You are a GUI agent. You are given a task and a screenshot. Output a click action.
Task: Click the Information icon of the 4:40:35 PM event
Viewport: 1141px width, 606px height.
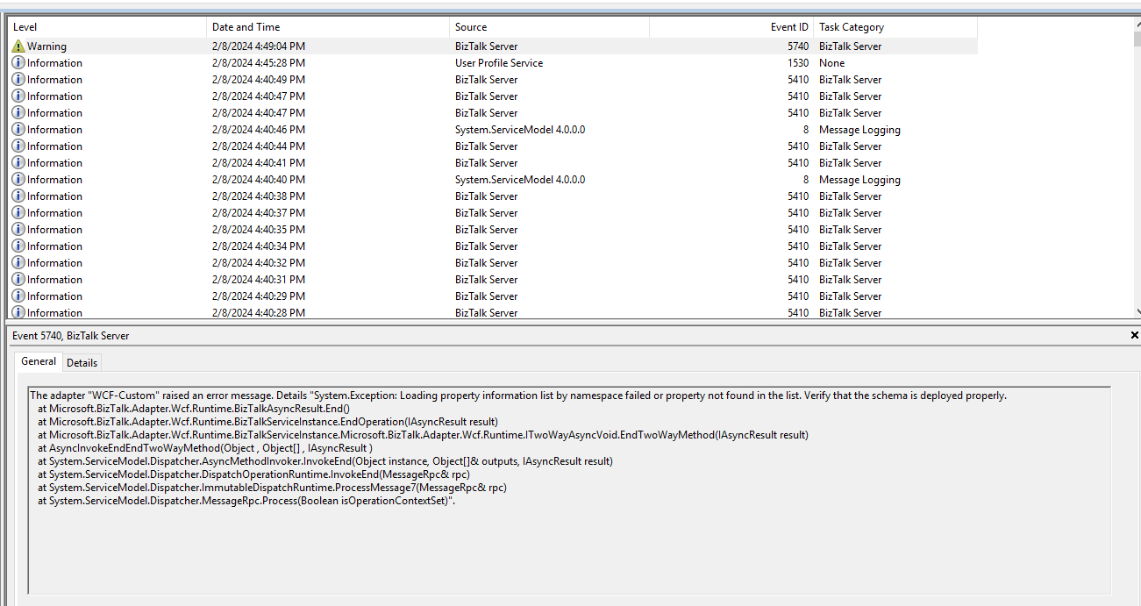tap(18, 230)
